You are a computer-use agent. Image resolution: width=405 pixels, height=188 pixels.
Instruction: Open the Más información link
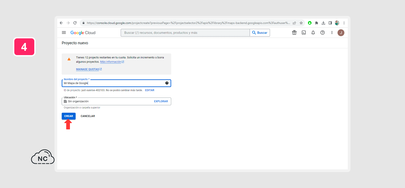[x=110, y=62]
